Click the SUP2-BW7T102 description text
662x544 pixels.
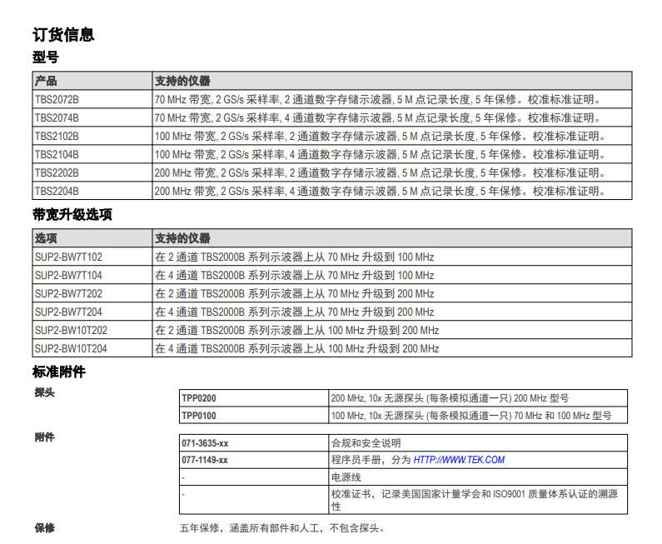point(295,257)
